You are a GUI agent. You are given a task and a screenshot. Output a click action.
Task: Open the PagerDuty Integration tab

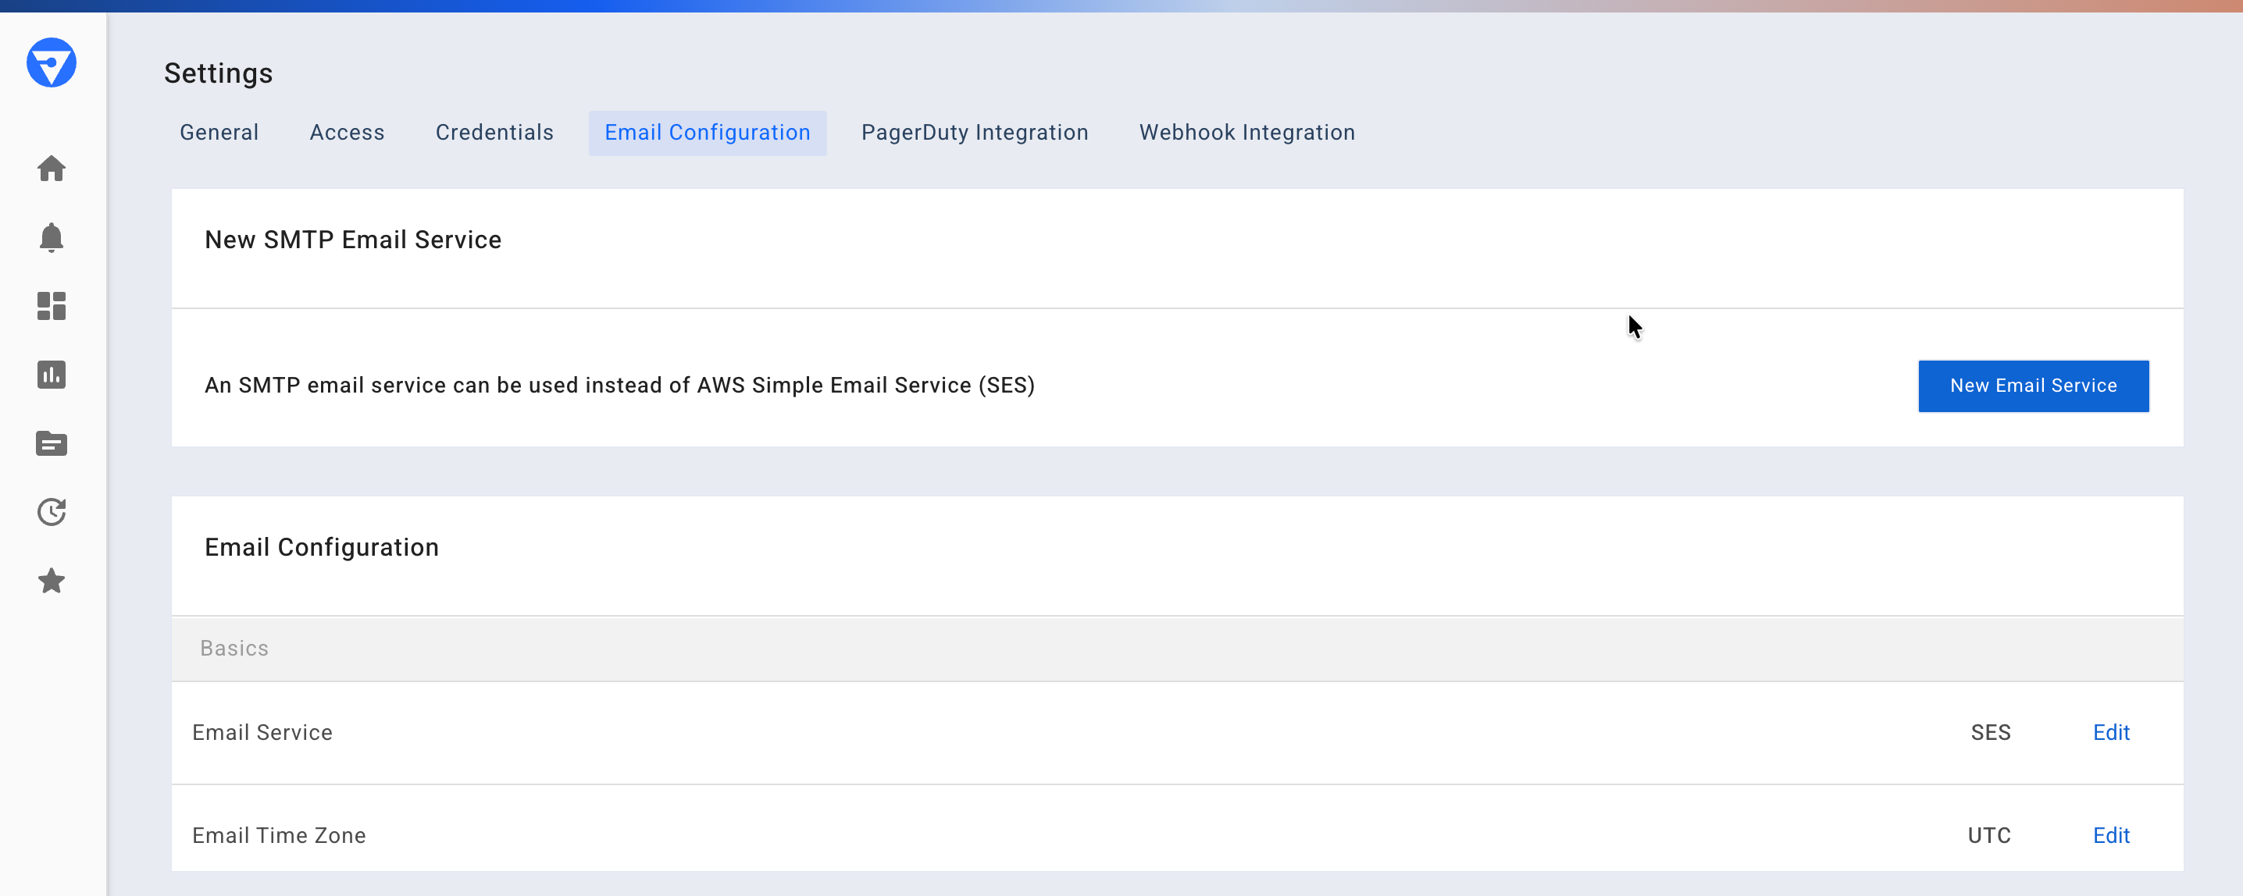pyautogui.click(x=975, y=132)
